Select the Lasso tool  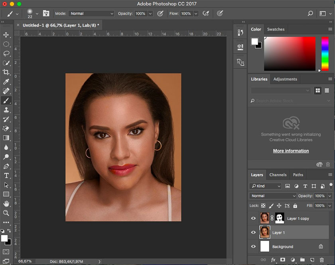6,53
